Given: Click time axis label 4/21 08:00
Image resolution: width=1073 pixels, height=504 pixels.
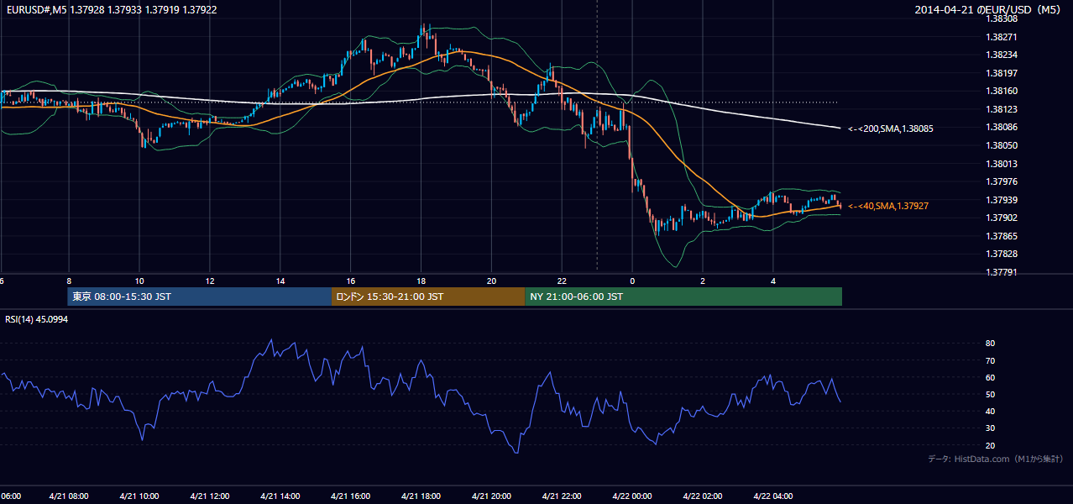Looking at the screenshot, I should (x=68, y=496).
